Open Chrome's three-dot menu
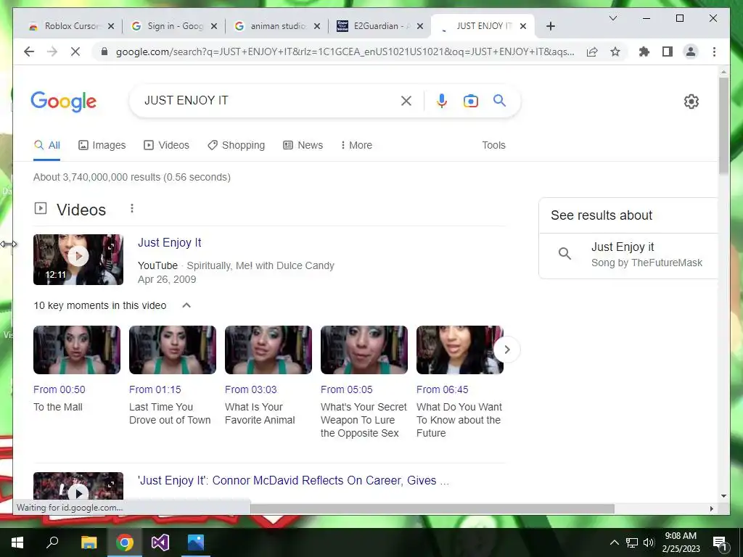The image size is (743, 557). pos(714,51)
